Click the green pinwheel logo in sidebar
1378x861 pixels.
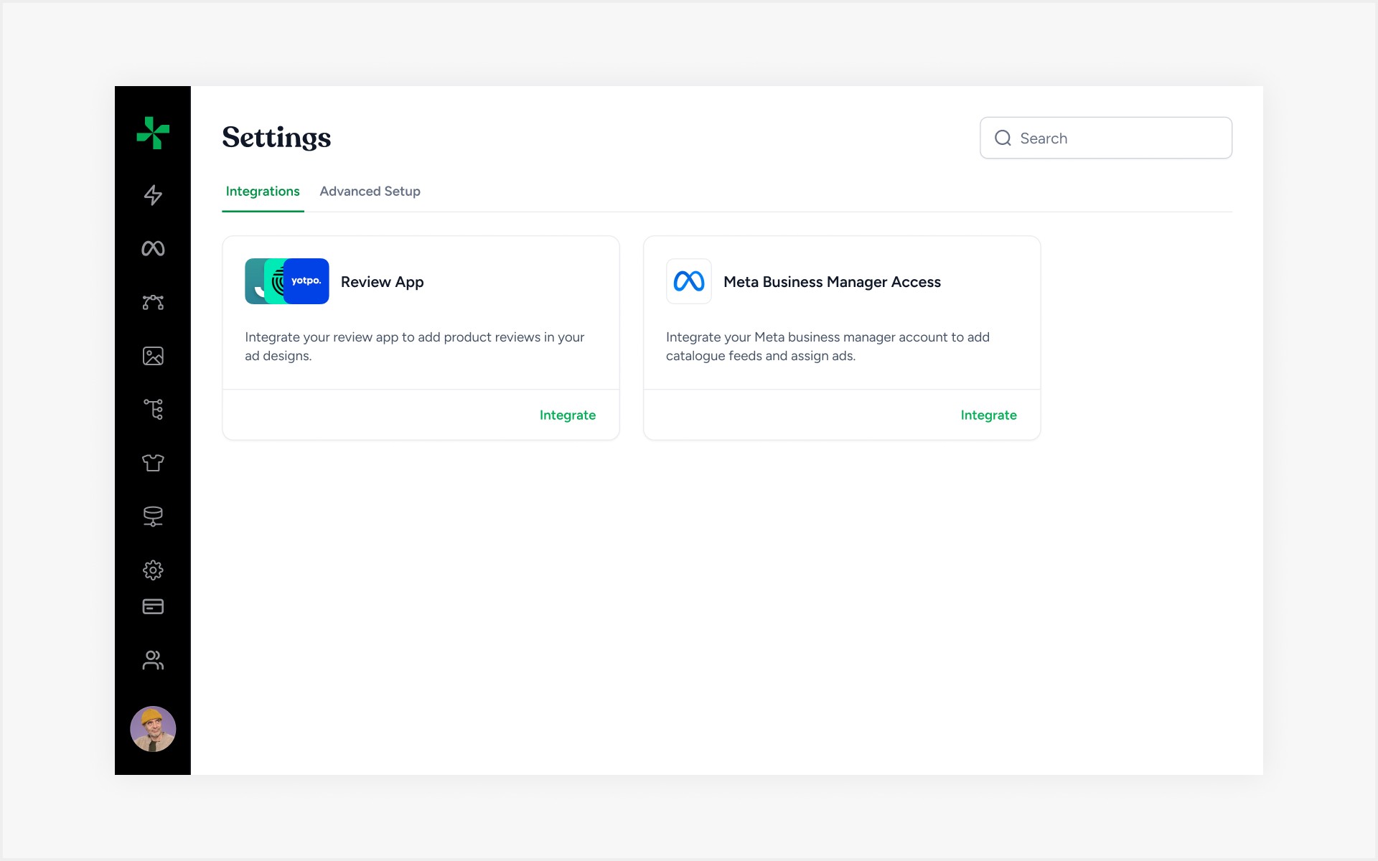[x=153, y=133]
